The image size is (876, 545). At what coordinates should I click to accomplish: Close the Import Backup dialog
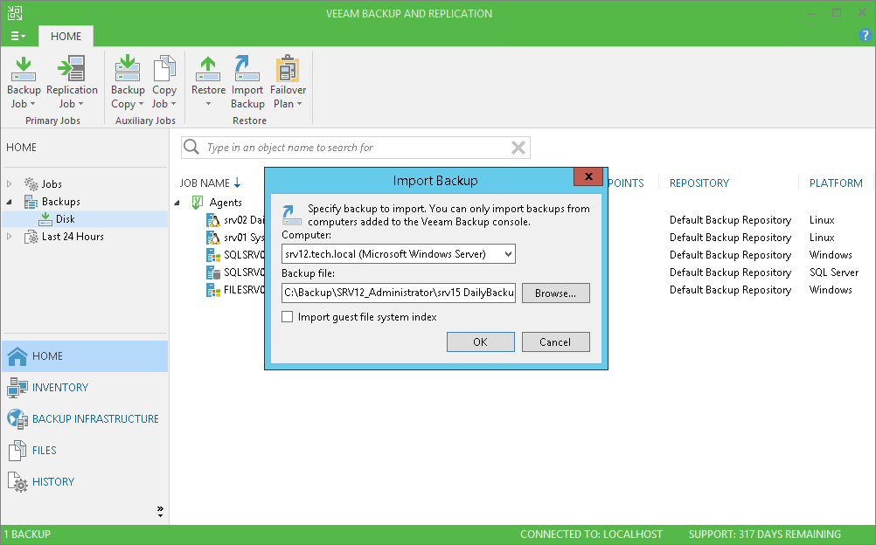[x=588, y=176]
